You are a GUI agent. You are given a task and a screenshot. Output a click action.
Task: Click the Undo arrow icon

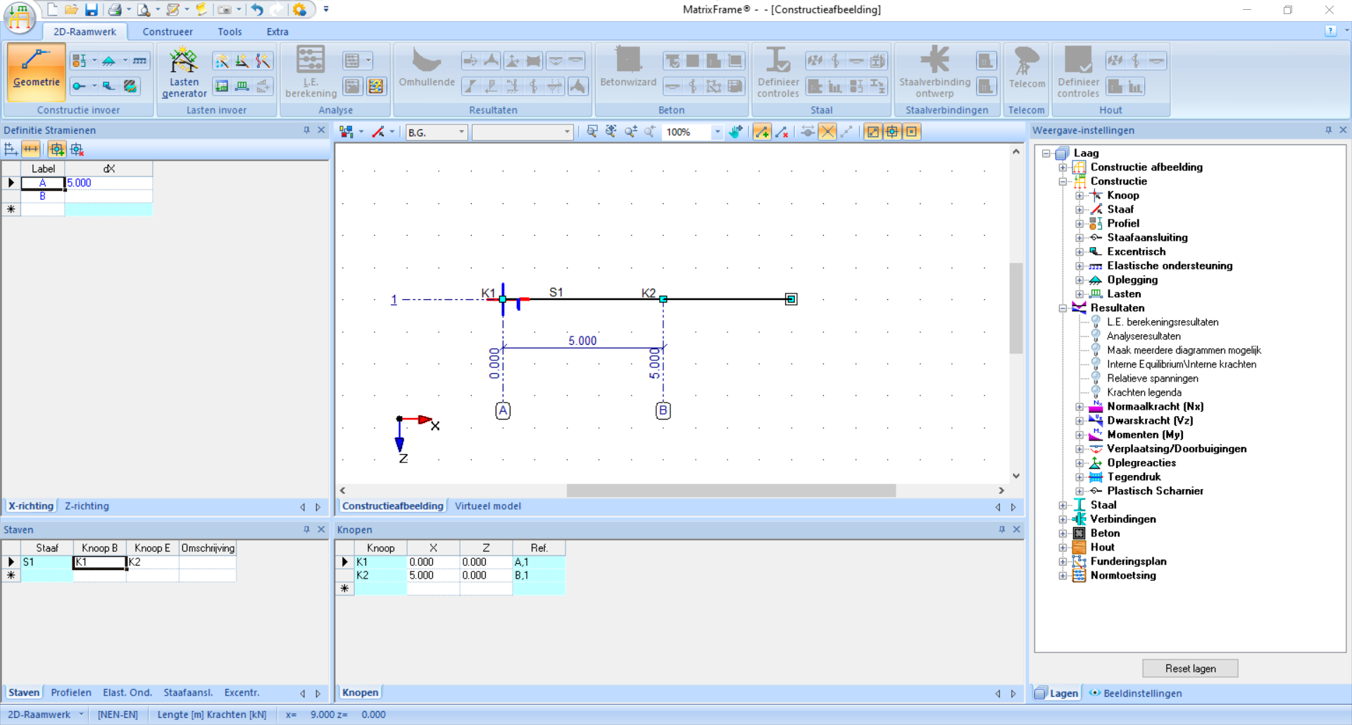click(x=257, y=10)
